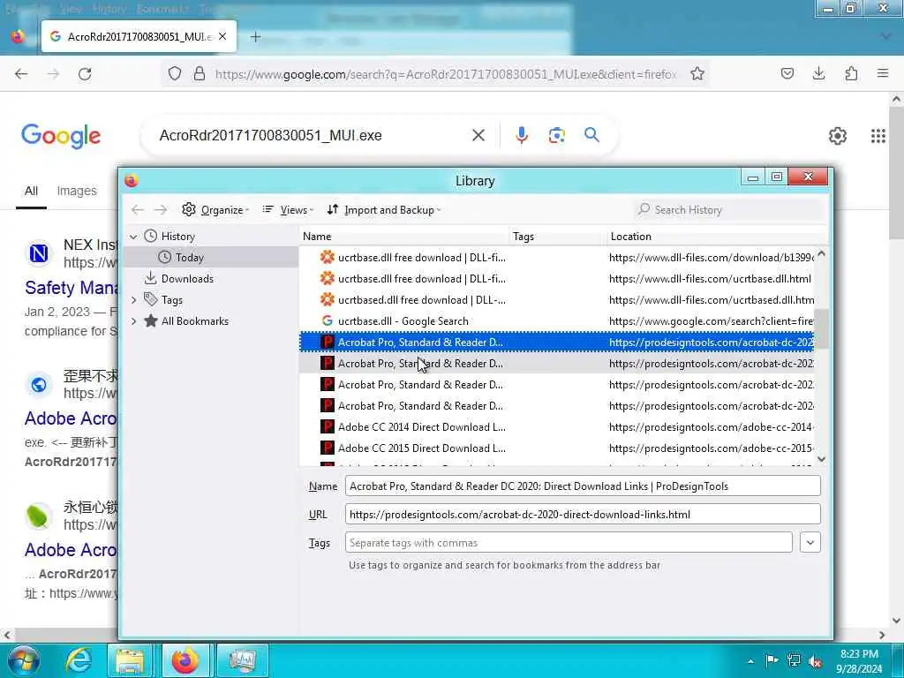Open Windows Start menu orb
Viewport: 904px width, 678px height.
24,660
